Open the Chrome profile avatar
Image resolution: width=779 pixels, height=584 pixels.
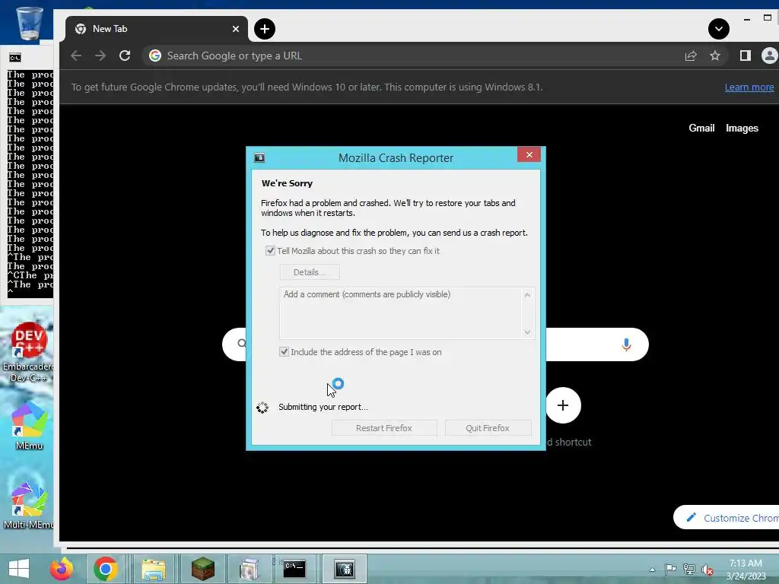pyautogui.click(x=770, y=56)
